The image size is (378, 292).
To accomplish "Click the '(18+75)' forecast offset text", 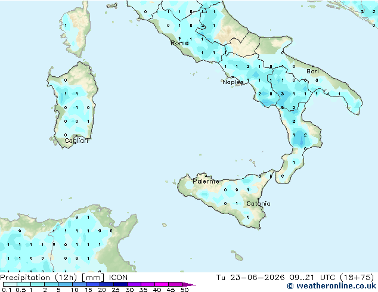I will [357, 278].
